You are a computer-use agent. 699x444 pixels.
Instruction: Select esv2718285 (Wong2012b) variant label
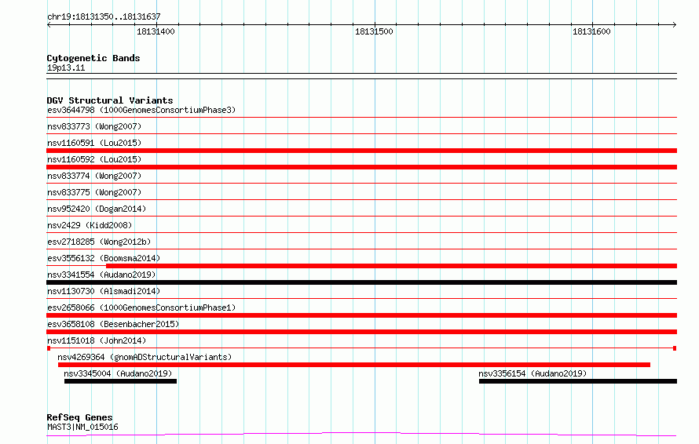(x=99, y=242)
